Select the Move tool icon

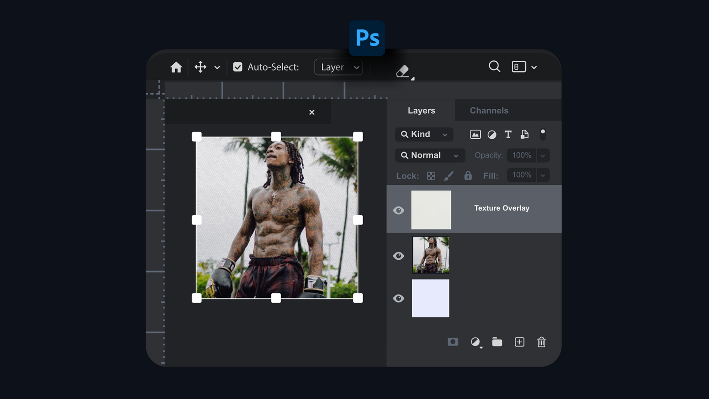tap(200, 67)
